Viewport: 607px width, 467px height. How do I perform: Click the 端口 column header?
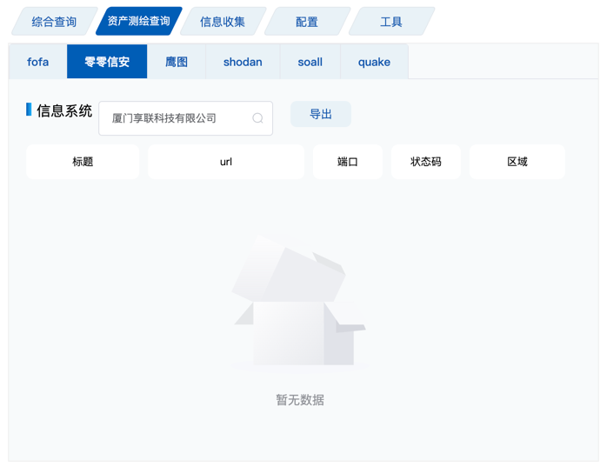click(x=348, y=162)
